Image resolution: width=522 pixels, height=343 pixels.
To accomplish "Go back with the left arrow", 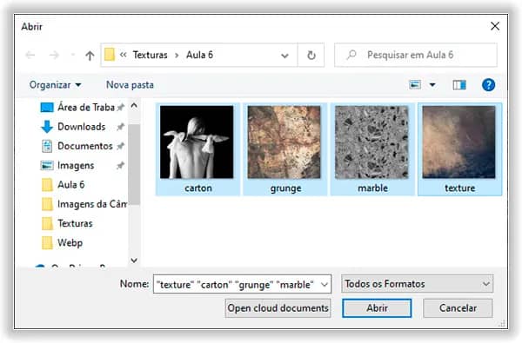I will coord(30,55).
